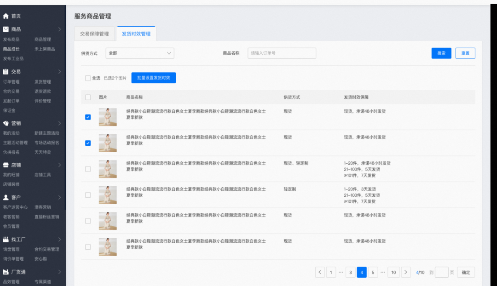Click the 店铺 section icon

(6, 165)
